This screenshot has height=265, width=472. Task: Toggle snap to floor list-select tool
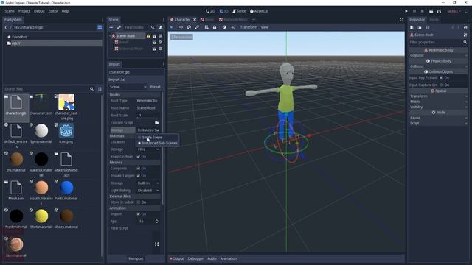click(x=206, y=27)
